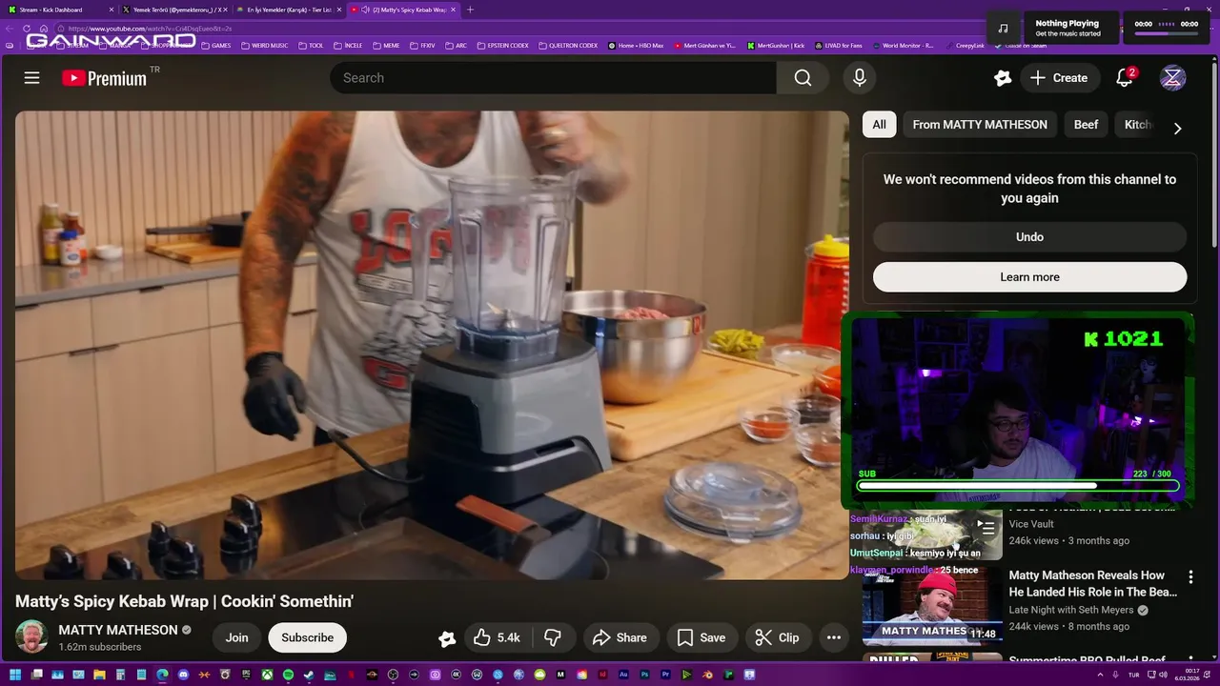Click the Undo button
Screen dimensions: 1220x686
click(x=1029, y=237)
